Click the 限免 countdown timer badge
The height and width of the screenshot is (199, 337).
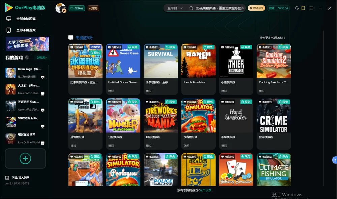(279, 8)
